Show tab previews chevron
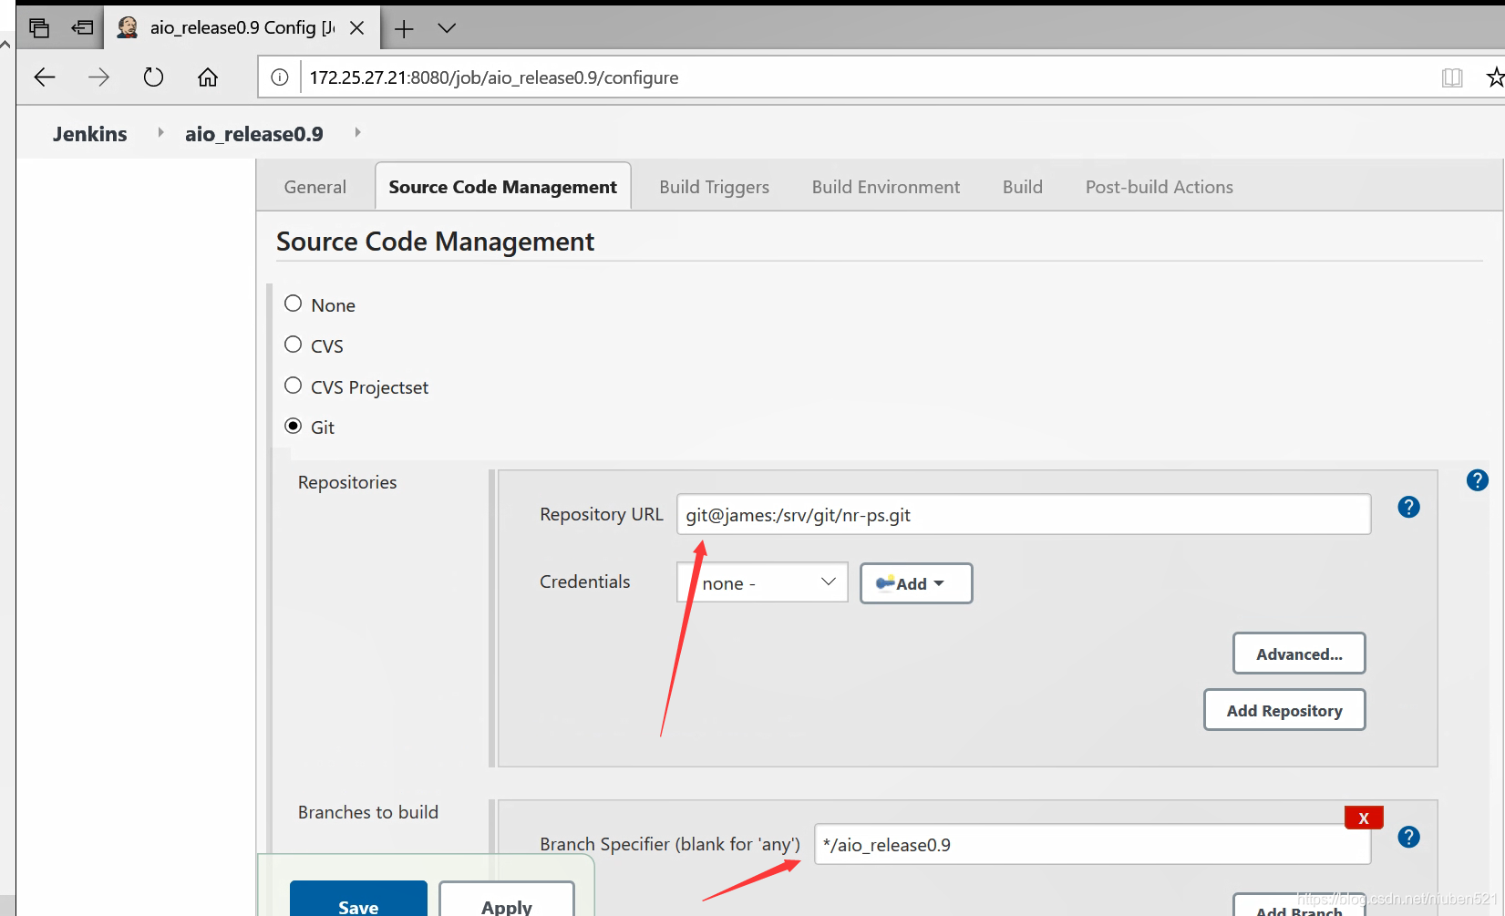The image size is (1505, 916). (x=447, y=28)
